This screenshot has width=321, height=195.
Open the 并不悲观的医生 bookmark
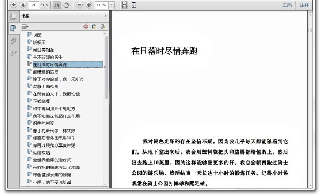coord(48,58)
